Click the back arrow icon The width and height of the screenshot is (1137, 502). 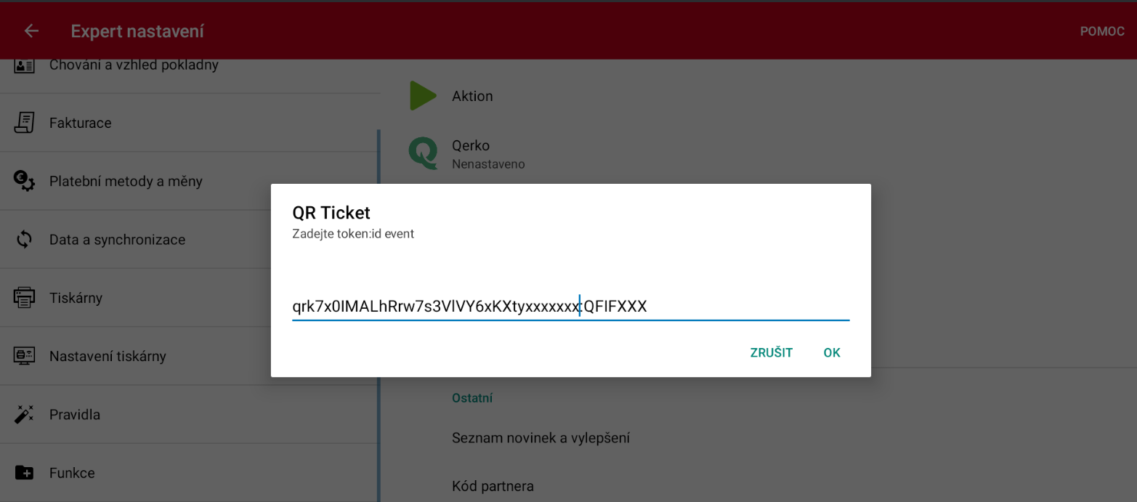point(31,31)
